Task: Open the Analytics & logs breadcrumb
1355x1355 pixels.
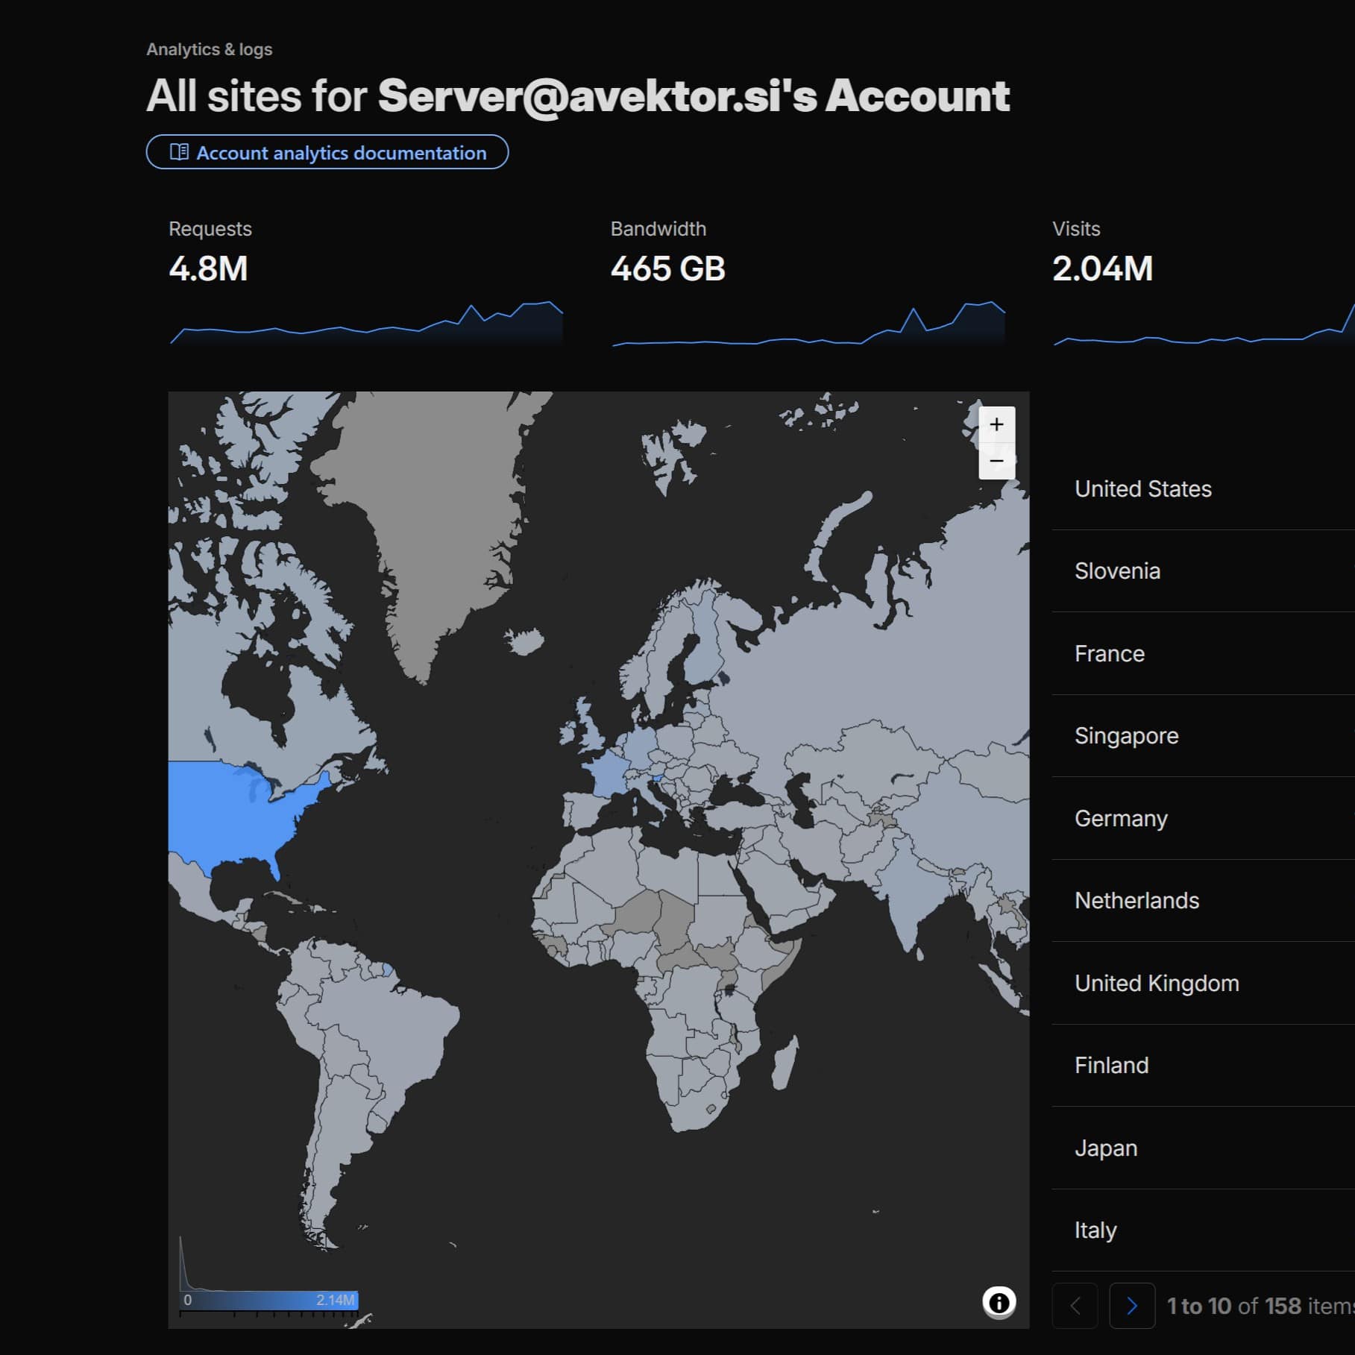Action: point(209,49)
